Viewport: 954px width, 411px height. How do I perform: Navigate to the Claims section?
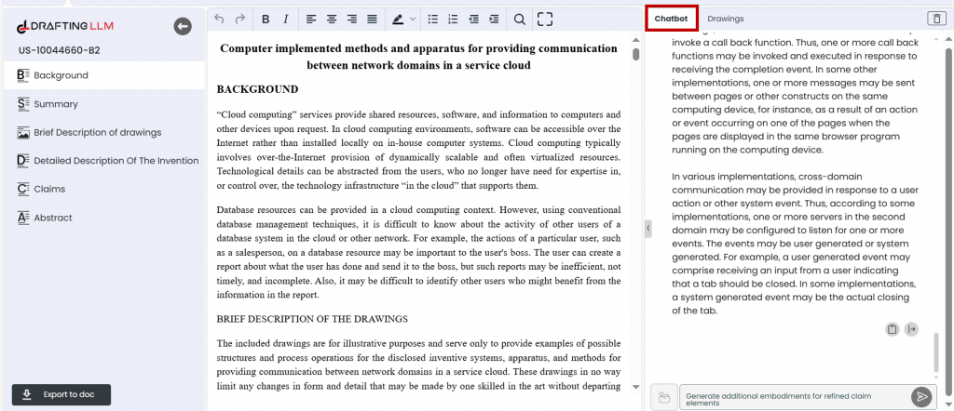tap(104, 189)
